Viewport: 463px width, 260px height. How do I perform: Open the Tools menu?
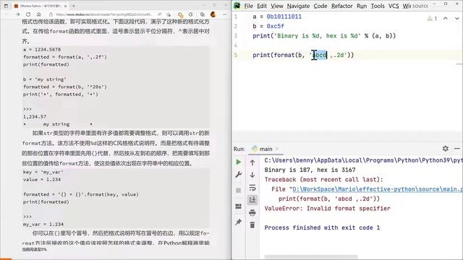coord(378,6)
